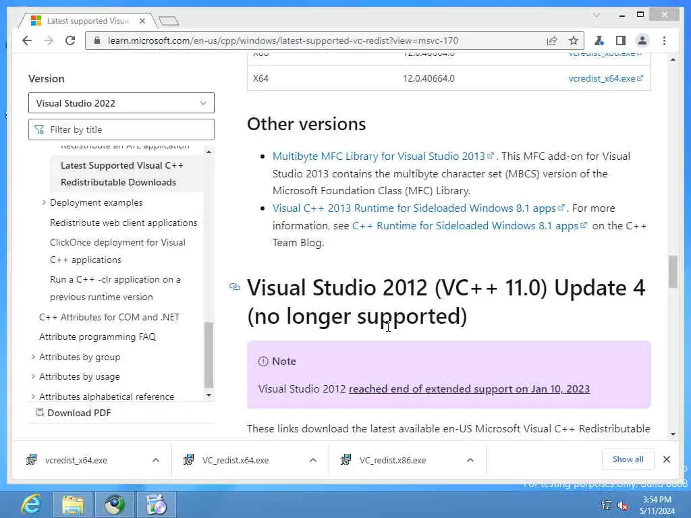The width and height of the screenshot is (691, 518).
Task: Open Multibyte MFC Library for Visual Studio 2013
Action: coord(383,156)
